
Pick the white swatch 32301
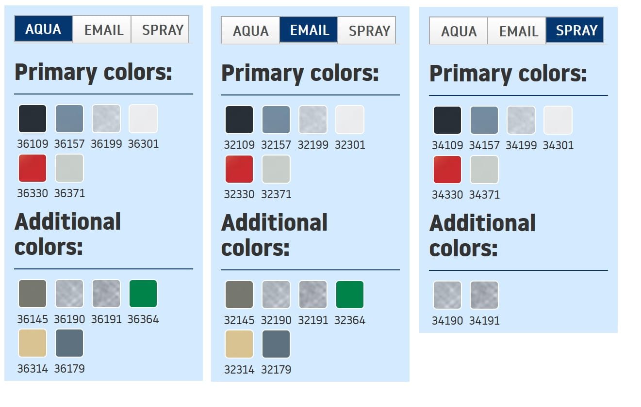350,120
